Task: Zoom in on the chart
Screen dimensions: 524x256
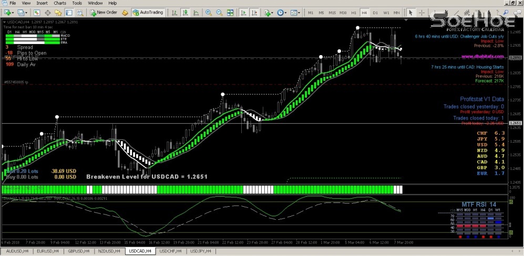Action: [209, 12]
